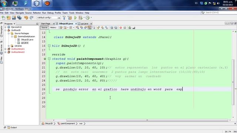Click the New File toolbar icon
The width and height of the screenshot is (237, 133).
(x=3, y=18)
